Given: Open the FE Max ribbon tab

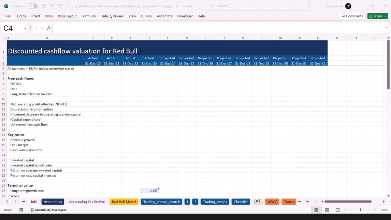Looking at the screenshot, I should [146, 16].
